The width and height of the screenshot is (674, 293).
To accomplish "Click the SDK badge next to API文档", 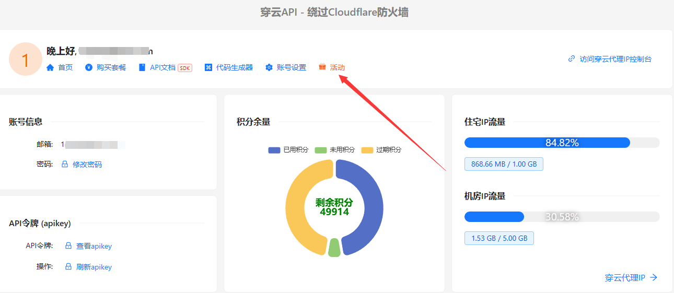I will pos(185,68).
